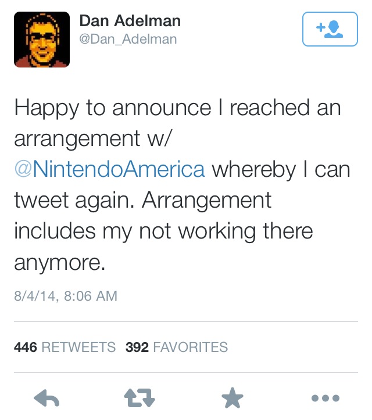
Task: Retweet this tweet using the arrows icon
Action: pyautogui.click(x=140, y=398)
